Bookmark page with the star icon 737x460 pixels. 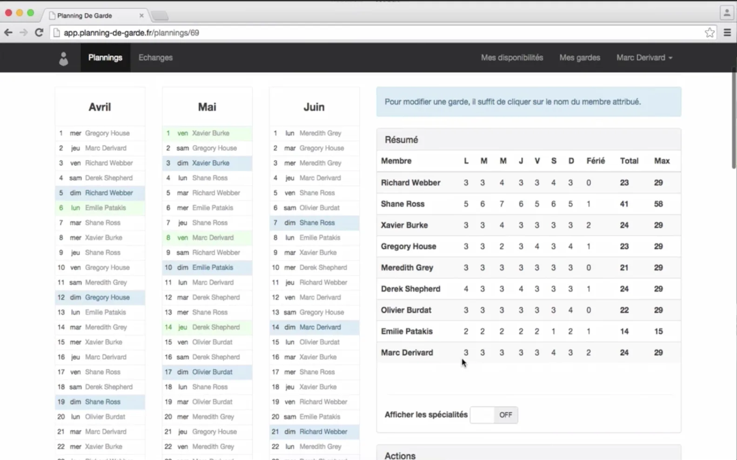(710, 33)
